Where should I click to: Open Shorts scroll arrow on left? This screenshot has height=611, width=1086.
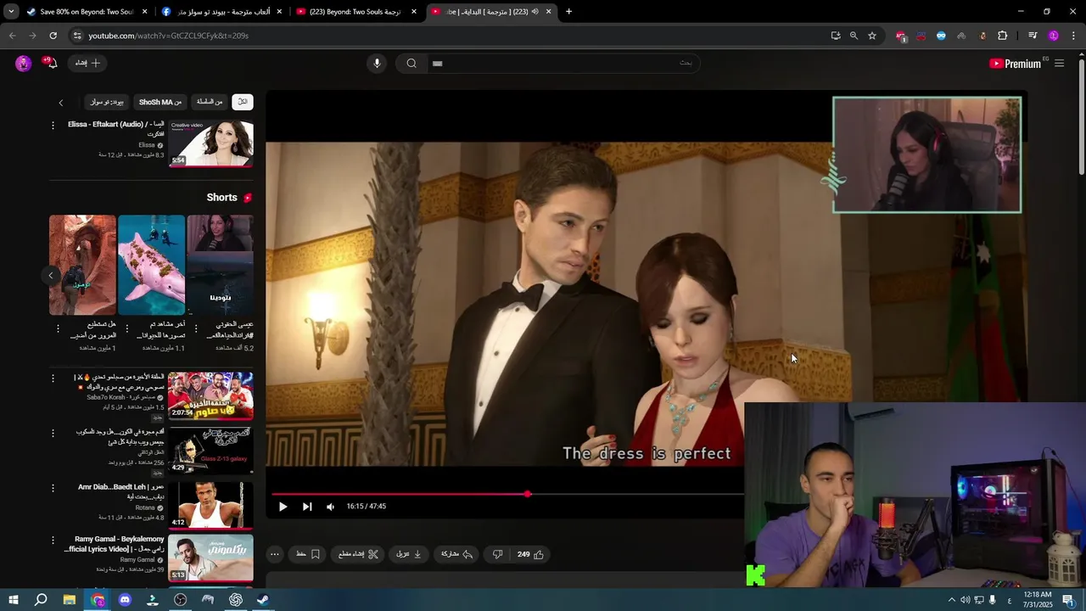click(x=50, y=275)
